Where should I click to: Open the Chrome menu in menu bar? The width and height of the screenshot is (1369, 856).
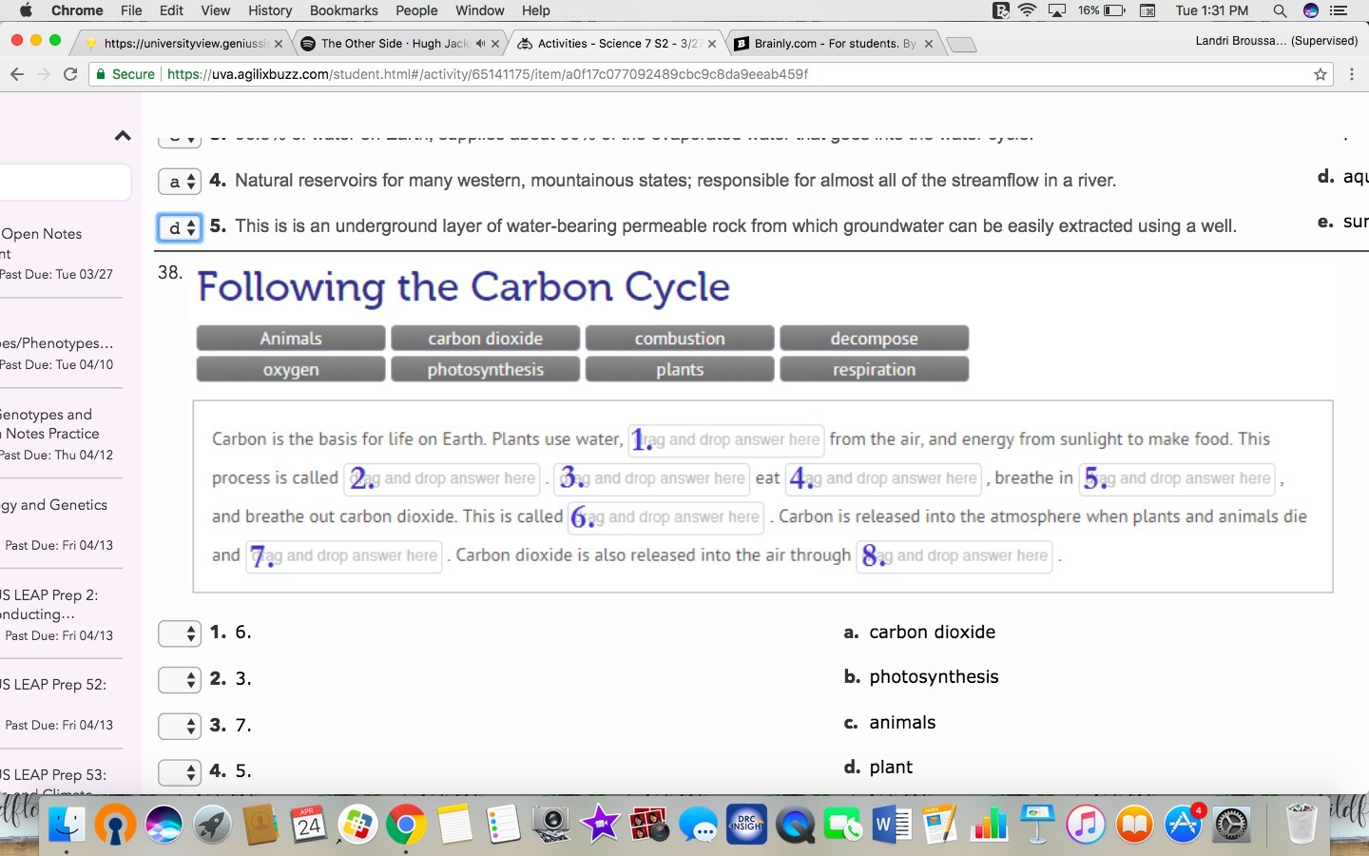77,10
